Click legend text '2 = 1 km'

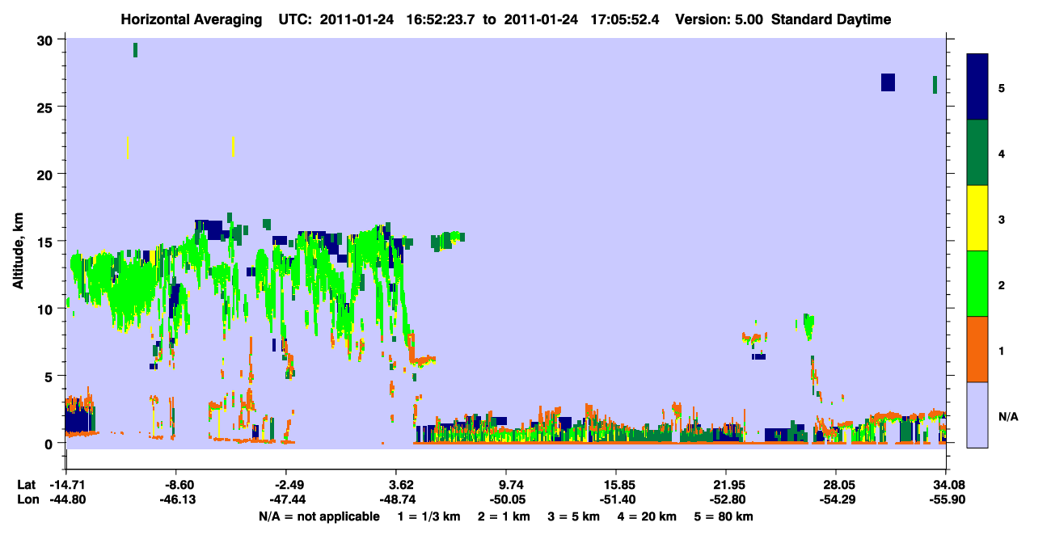pyautogui.click(x=504, y=516)
